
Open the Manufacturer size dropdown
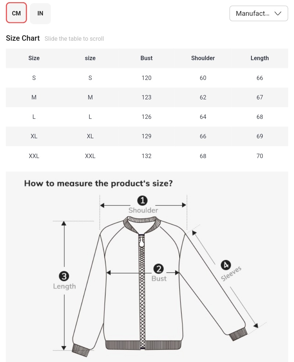click(x=258, y=14)
